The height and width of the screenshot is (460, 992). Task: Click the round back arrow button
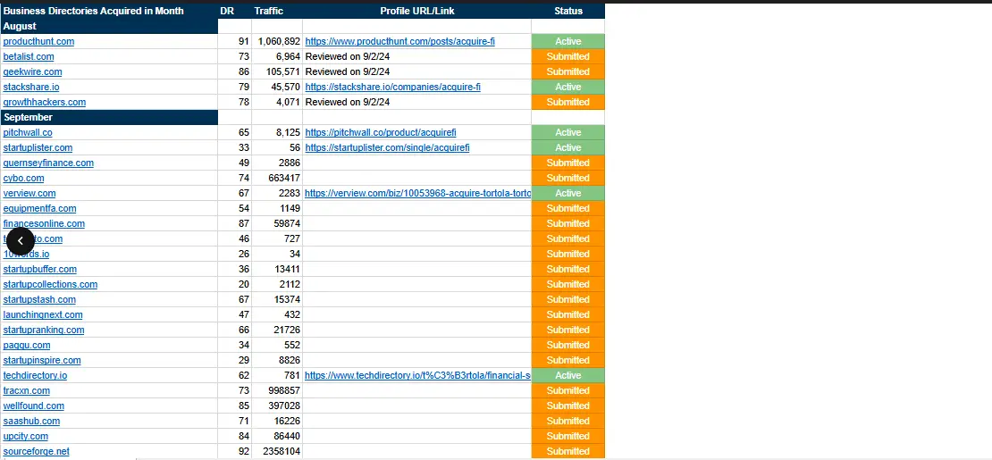point(21,241)
